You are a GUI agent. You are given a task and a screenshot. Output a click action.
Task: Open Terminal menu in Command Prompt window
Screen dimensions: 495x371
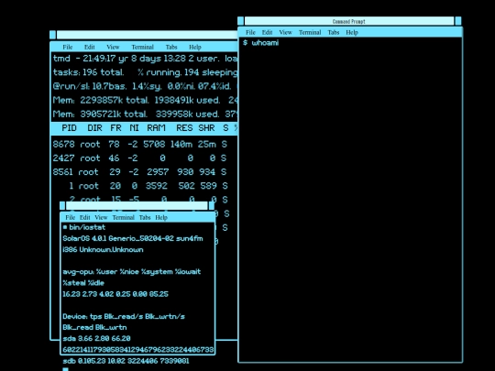coord(310,32)
